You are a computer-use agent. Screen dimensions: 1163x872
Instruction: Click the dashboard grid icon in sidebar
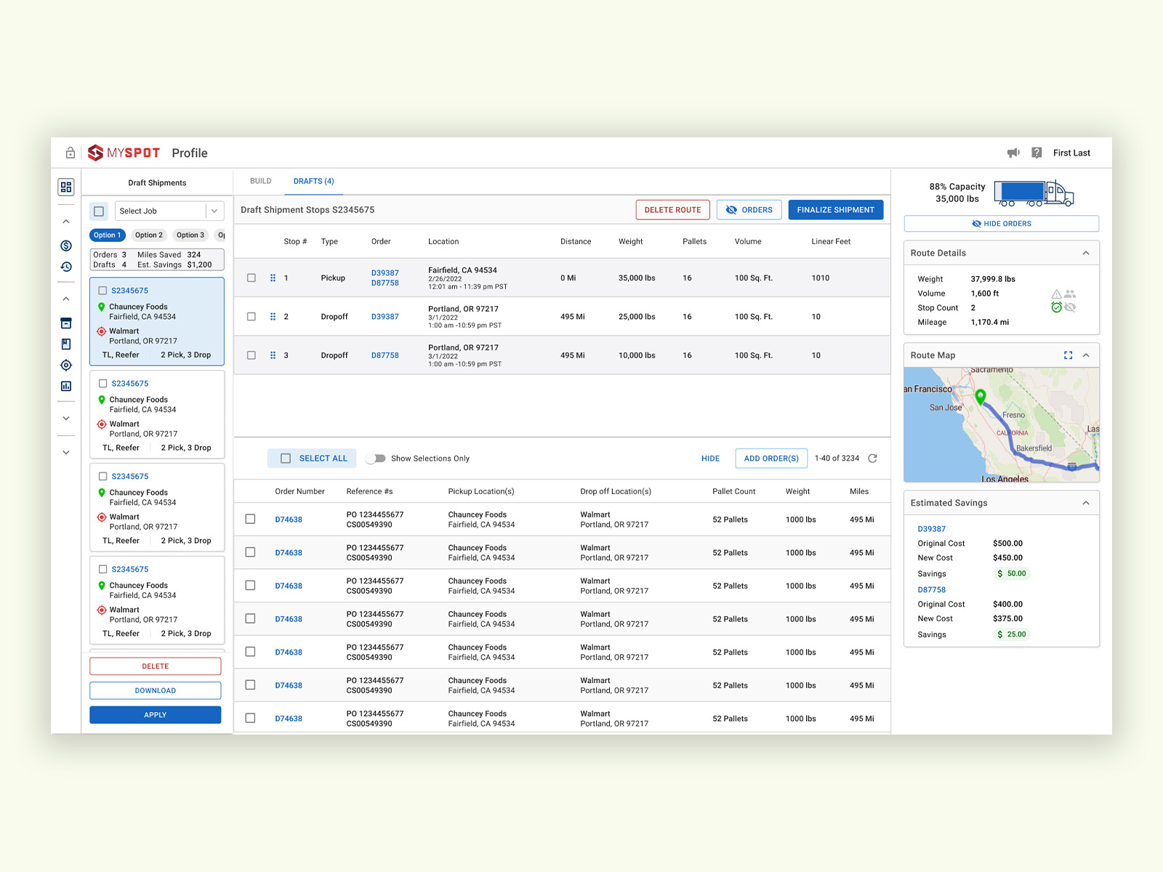click(x=66, y=187)
